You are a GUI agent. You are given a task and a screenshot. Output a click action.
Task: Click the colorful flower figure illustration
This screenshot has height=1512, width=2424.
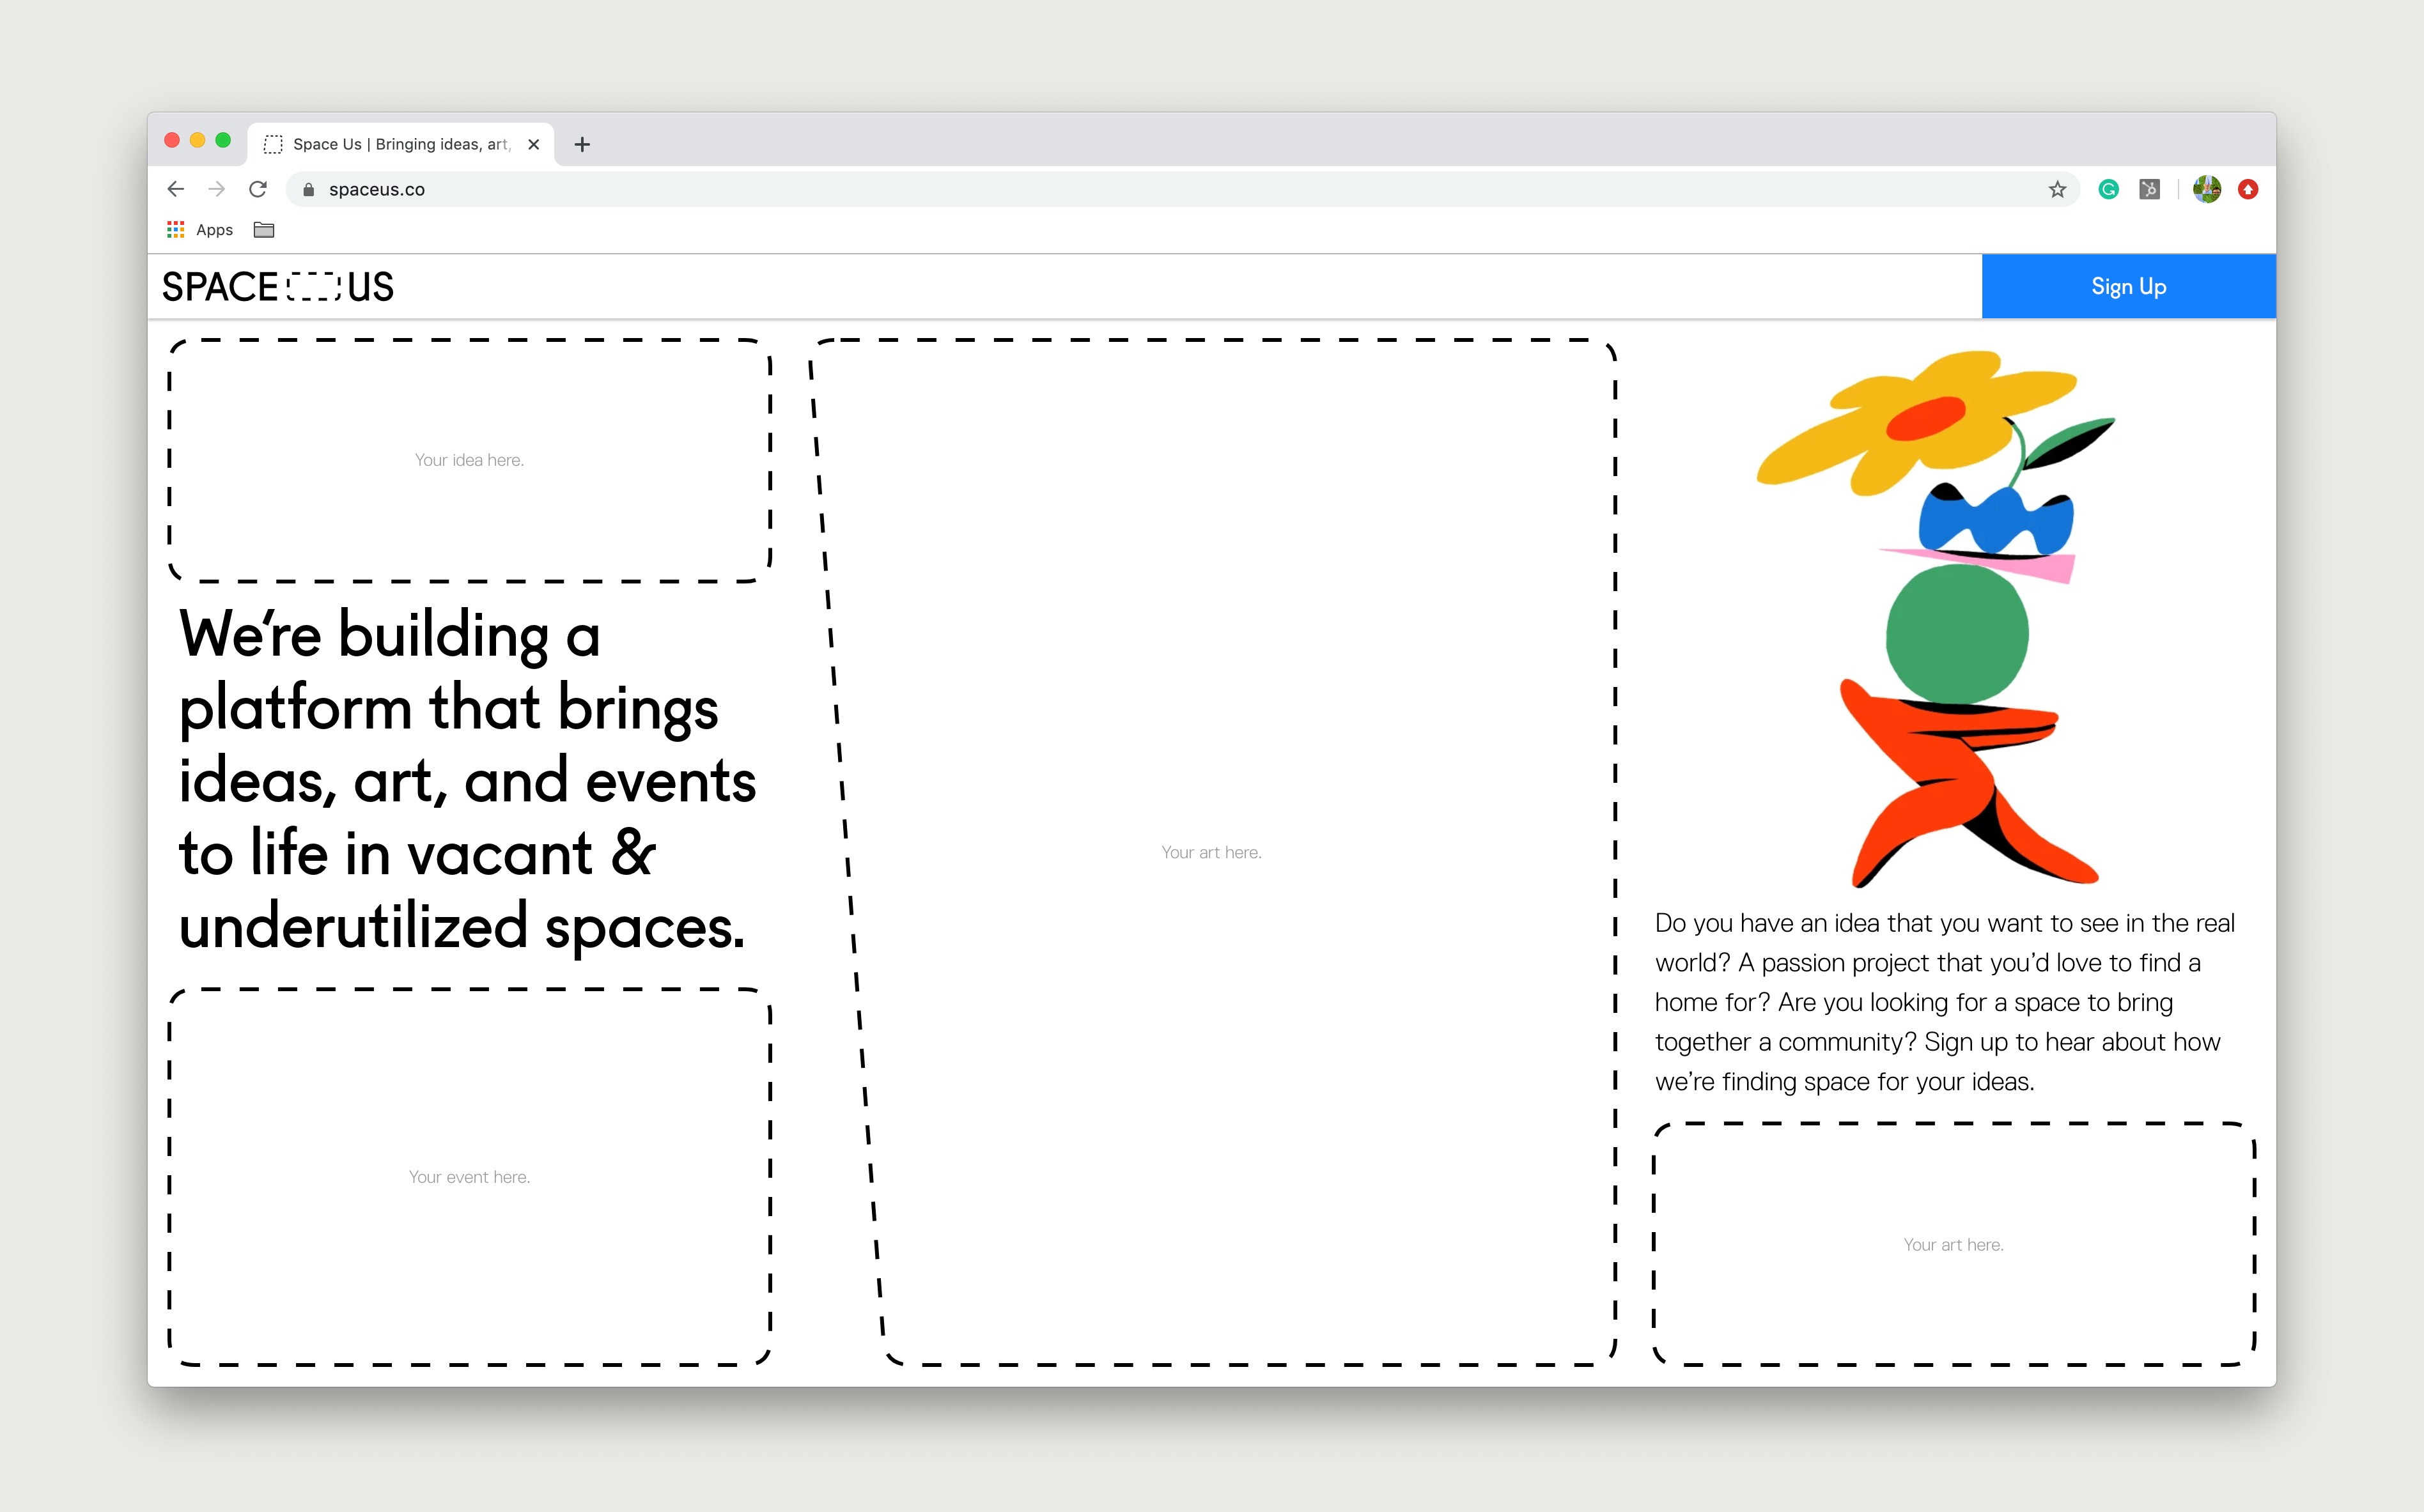tap(1938, 618)
